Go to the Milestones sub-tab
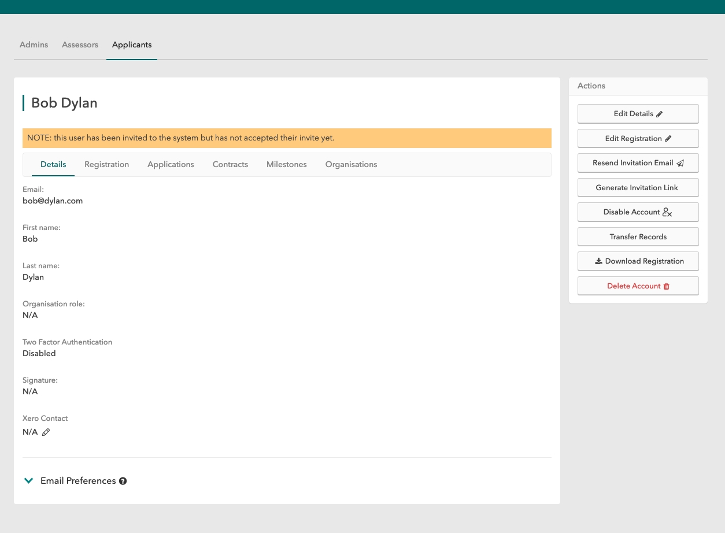 286,165
